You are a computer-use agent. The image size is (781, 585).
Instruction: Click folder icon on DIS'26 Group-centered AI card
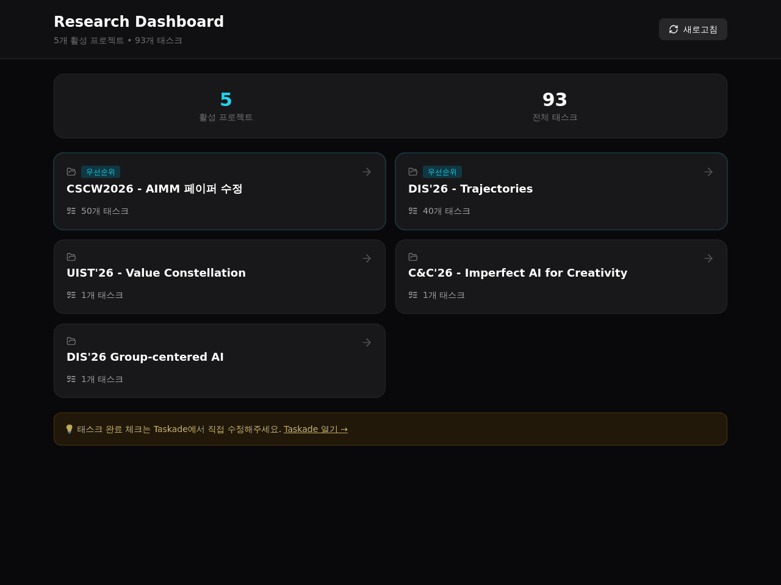pyautogui.click(x=71, y=341)
